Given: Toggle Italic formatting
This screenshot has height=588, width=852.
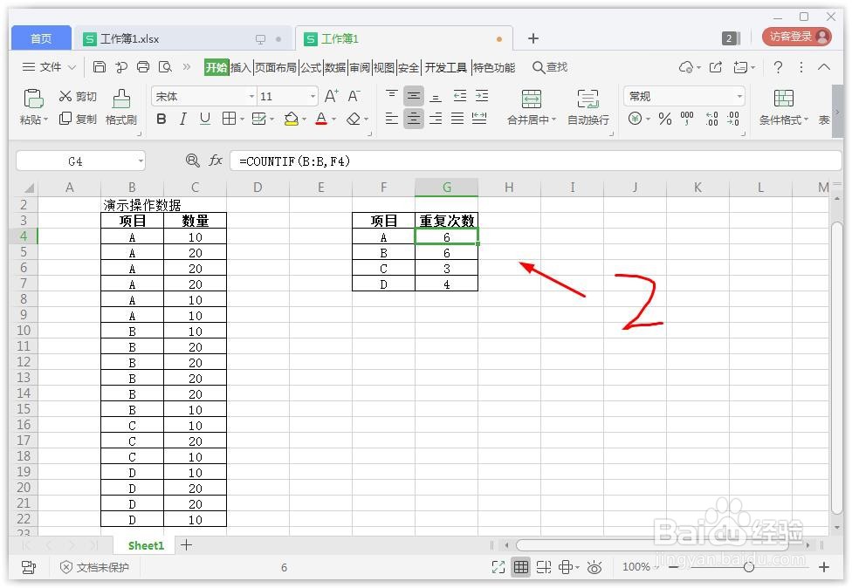Looking at the screenshot, I should tap(183, 119).
